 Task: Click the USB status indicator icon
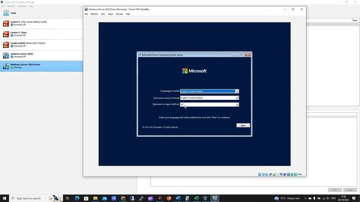coord(274,175)
